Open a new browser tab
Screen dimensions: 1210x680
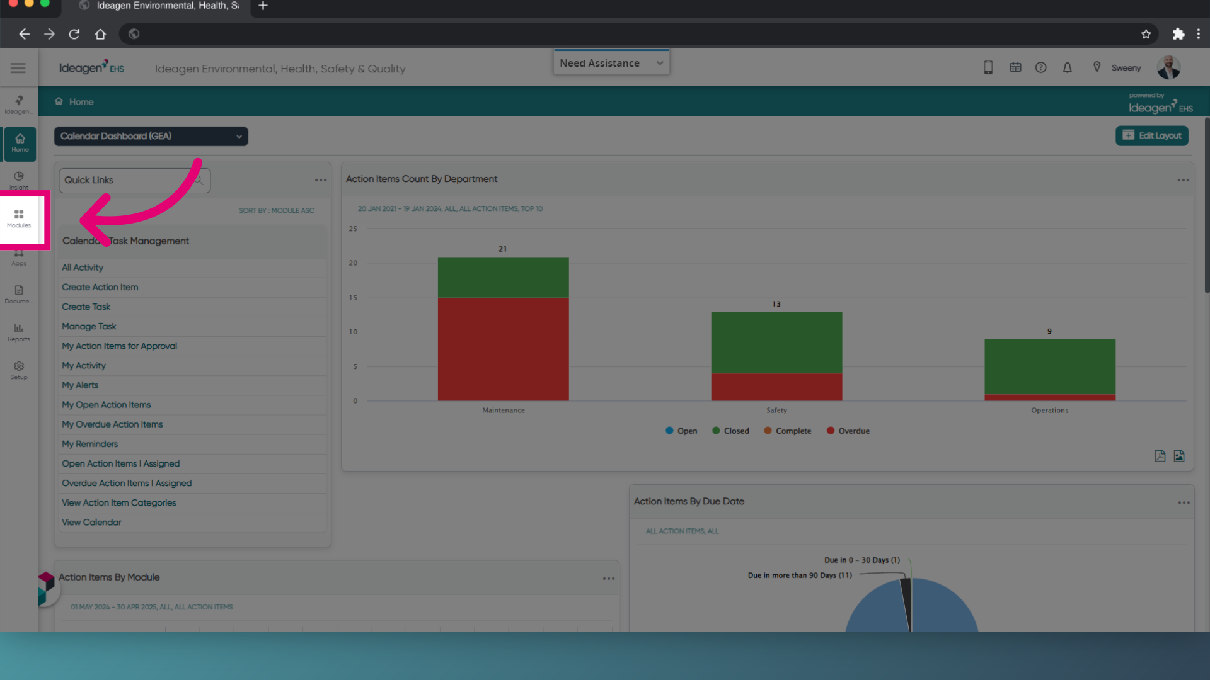[263, 6]
